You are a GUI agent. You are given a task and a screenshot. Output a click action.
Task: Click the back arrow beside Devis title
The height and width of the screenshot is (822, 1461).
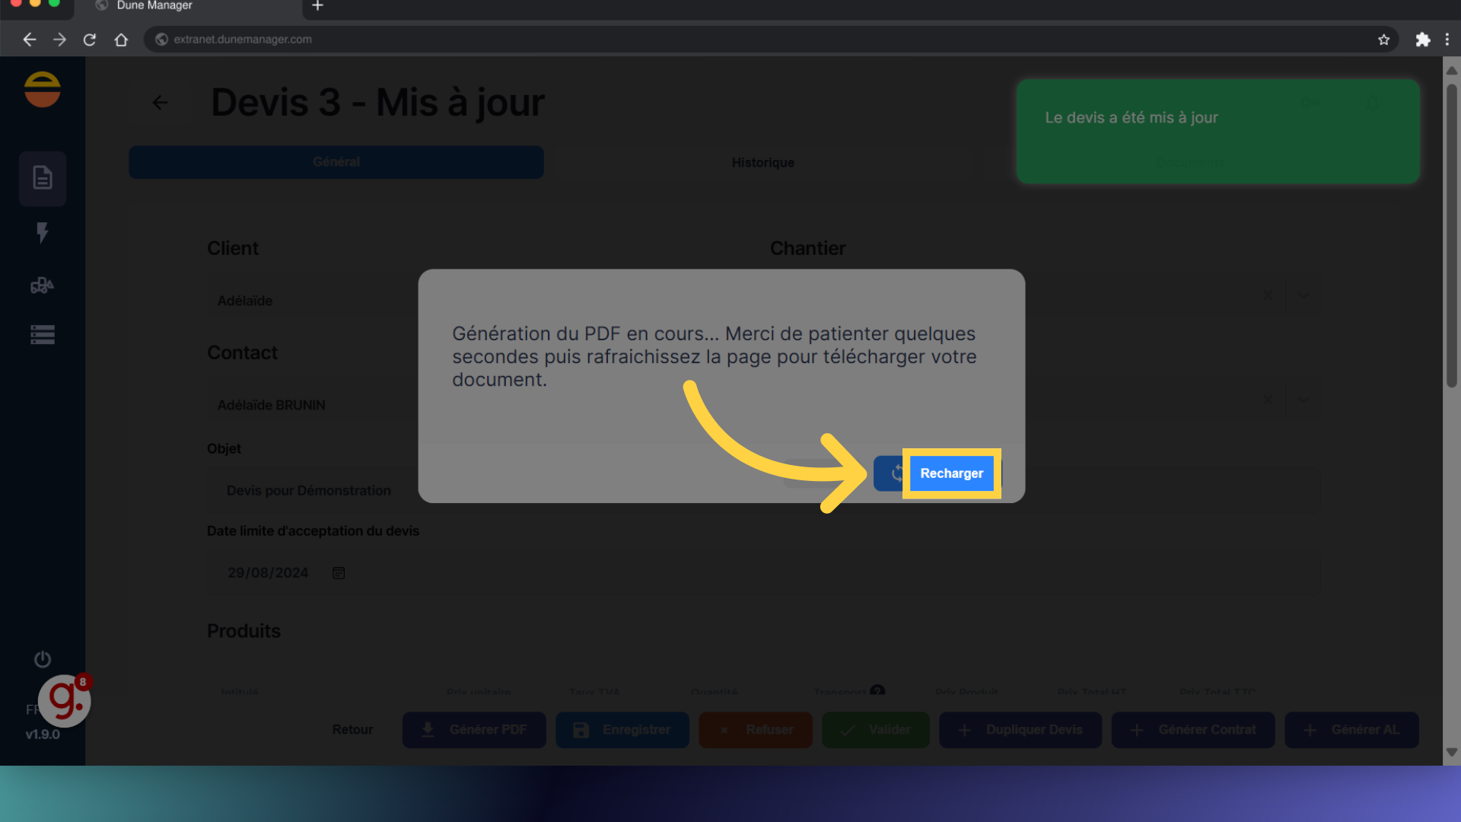160,103
